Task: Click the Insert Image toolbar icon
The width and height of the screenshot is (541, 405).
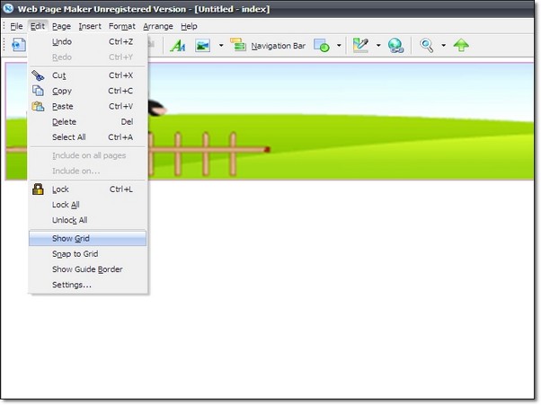Action: [x=203, y=46]
